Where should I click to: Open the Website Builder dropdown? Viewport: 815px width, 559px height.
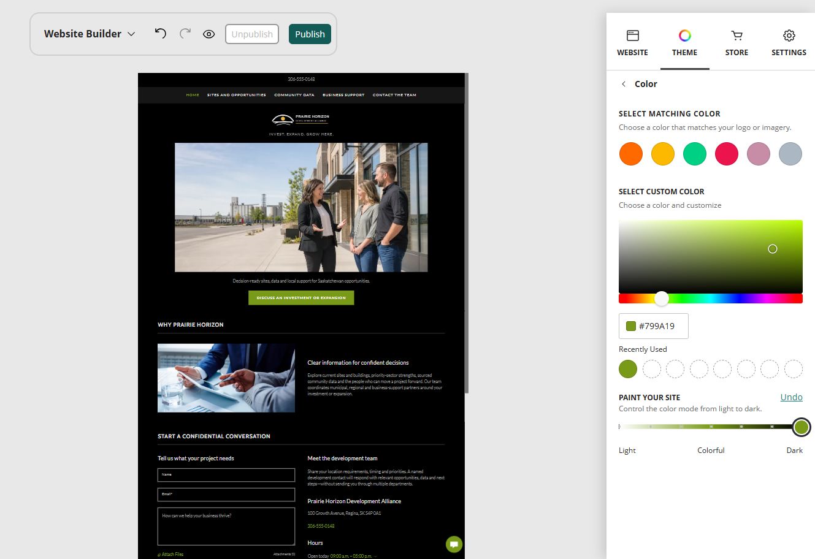[x=90, y=34]
